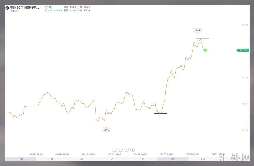The width and height of the screenshot is (254, 166).
Task: Select the 4时 timeframe tab
Action: pyautogui.click(x=173, y=159)
